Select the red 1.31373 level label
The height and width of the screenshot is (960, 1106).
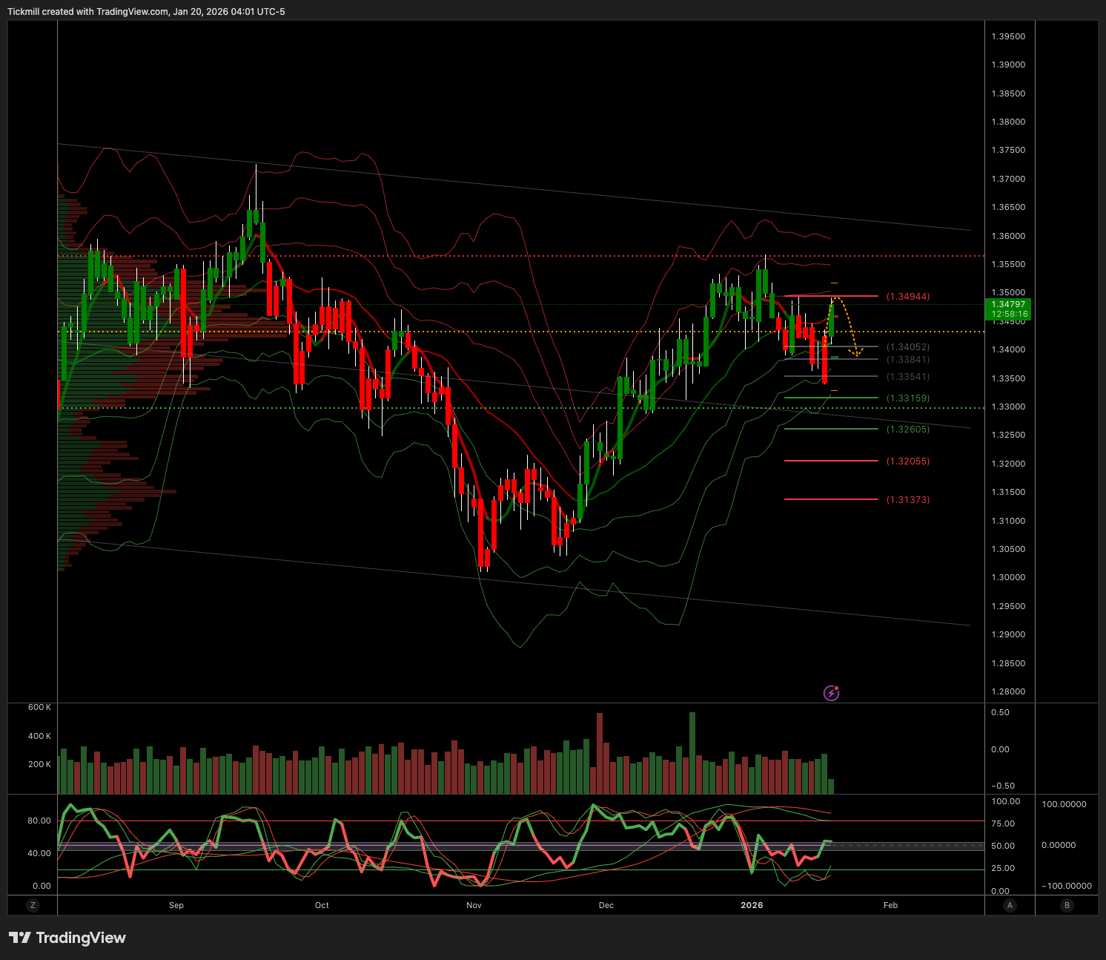point(908,500)
